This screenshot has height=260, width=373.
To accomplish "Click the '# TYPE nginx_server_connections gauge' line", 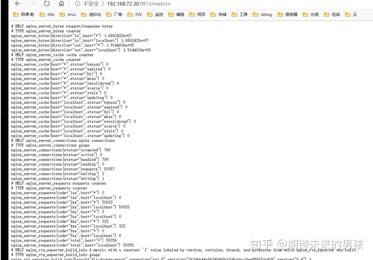I will click(x=50, y=145).
